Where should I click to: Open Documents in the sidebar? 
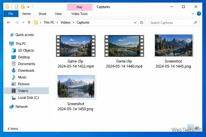[x=26, y=64]
